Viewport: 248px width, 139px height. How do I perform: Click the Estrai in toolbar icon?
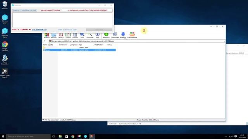[x=54, y=36]
